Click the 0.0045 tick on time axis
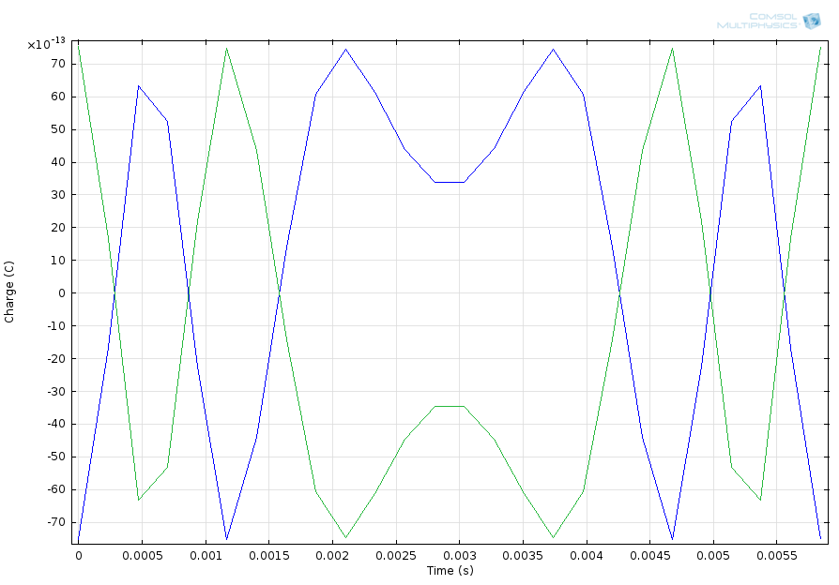This screenshot has height=585, width=839. [649, 555]
